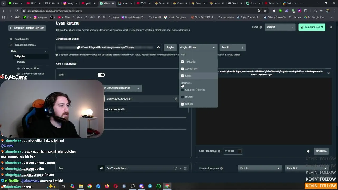This screenshot has width=338, height=190.
Task: Click the copy icon in widget URL field
Action: point(78,47)
